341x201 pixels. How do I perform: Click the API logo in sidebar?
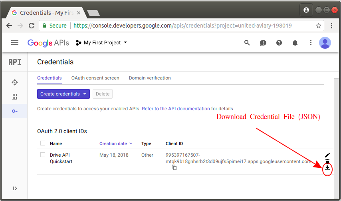point(15,62)
